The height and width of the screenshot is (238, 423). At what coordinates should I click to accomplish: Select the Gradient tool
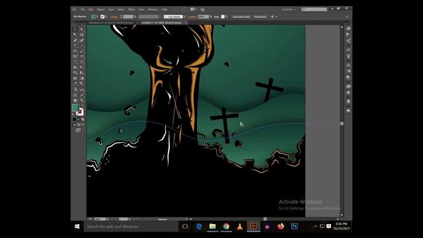coord(82,78)
